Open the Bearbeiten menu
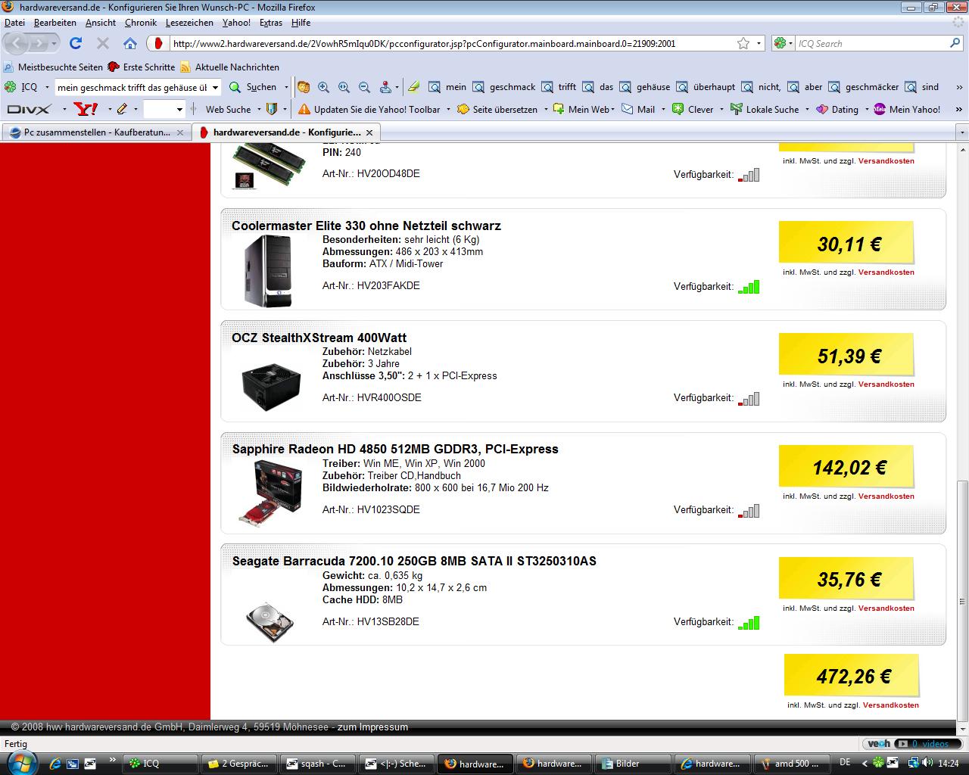This screenshot has height=775, width=969. [x=55, y=23]
